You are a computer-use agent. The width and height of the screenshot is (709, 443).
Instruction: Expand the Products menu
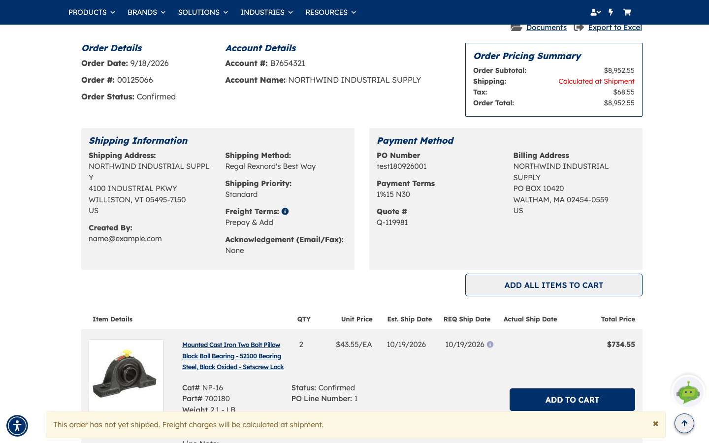click(92, 12)
